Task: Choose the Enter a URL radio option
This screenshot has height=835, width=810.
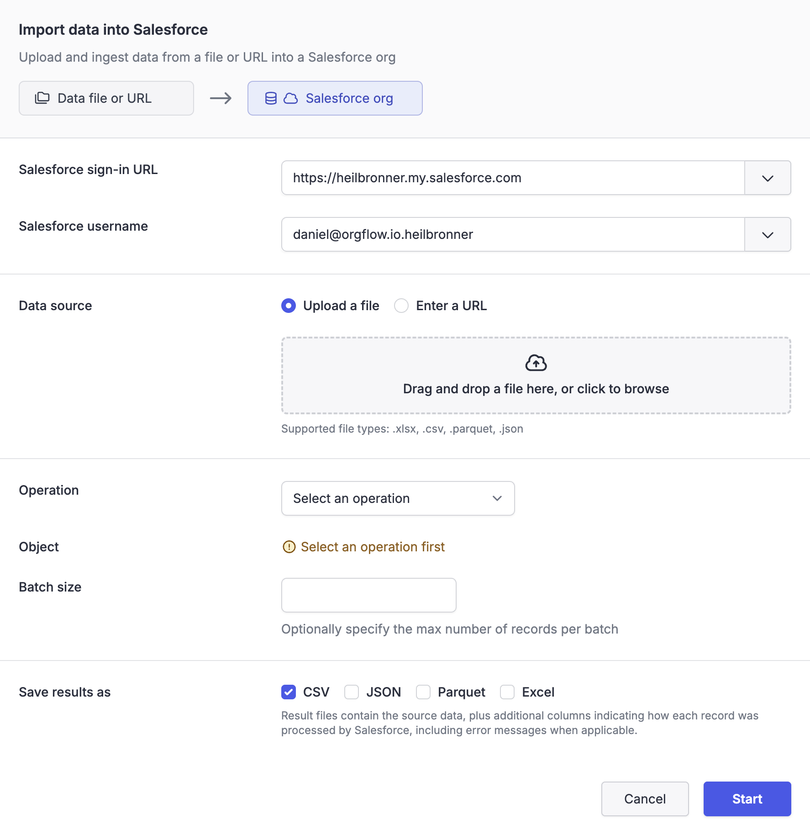Action: point(401,306)
